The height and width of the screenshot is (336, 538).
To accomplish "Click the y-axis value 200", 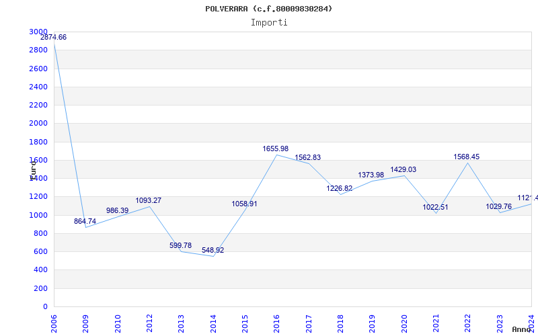I will [x=41, y=289].
